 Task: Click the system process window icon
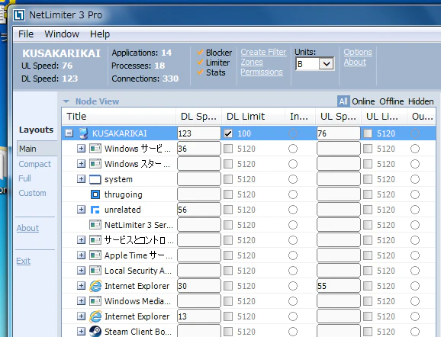(x=95, y=179)
